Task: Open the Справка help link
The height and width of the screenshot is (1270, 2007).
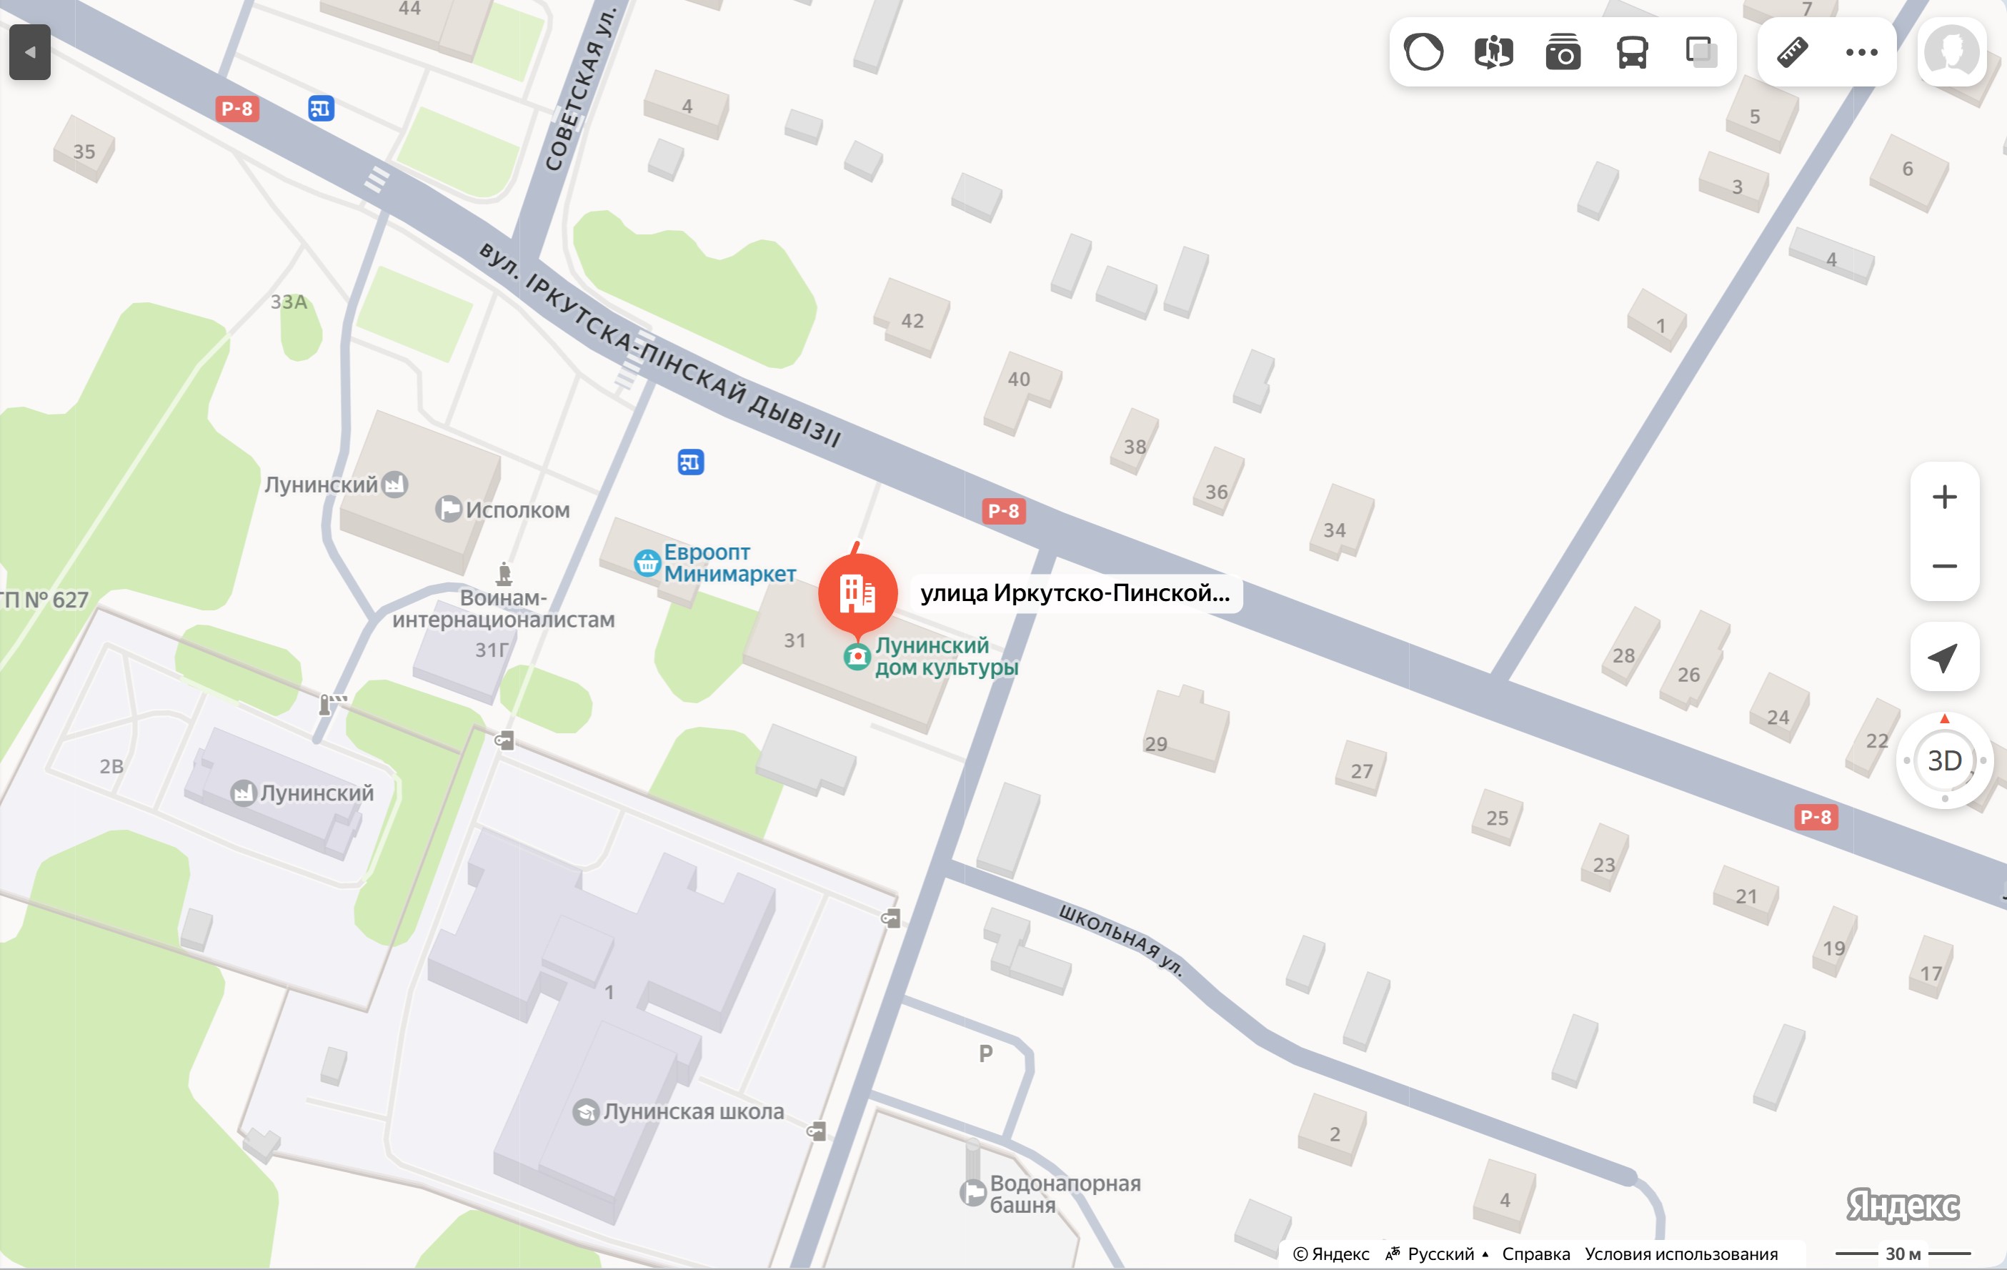Action: pyautogui.click(x=1535, y=1254)
